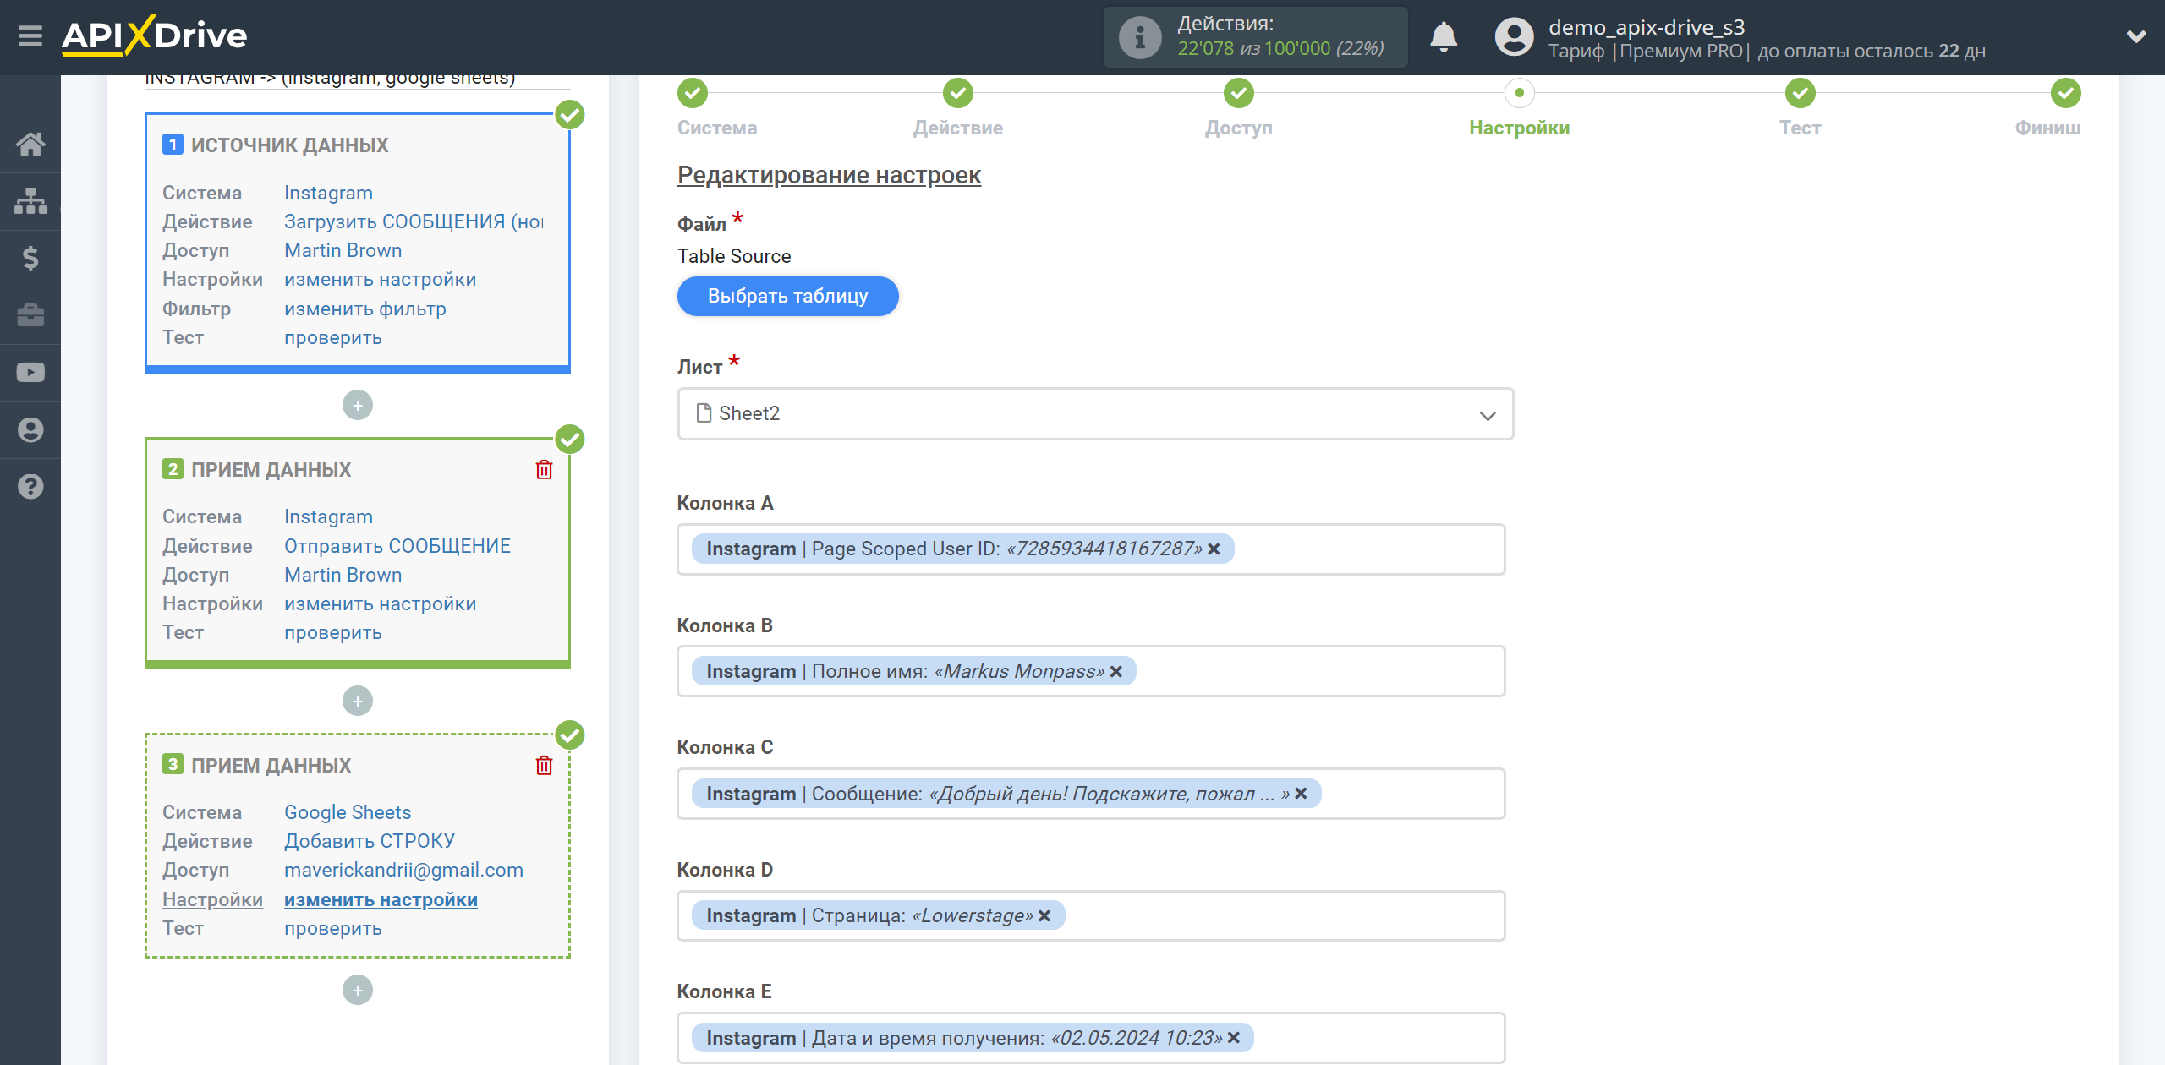This screenshot has width=2165, height=1065.
Task: Click the Колонка A input field
Action: [x=1091, y=549]
